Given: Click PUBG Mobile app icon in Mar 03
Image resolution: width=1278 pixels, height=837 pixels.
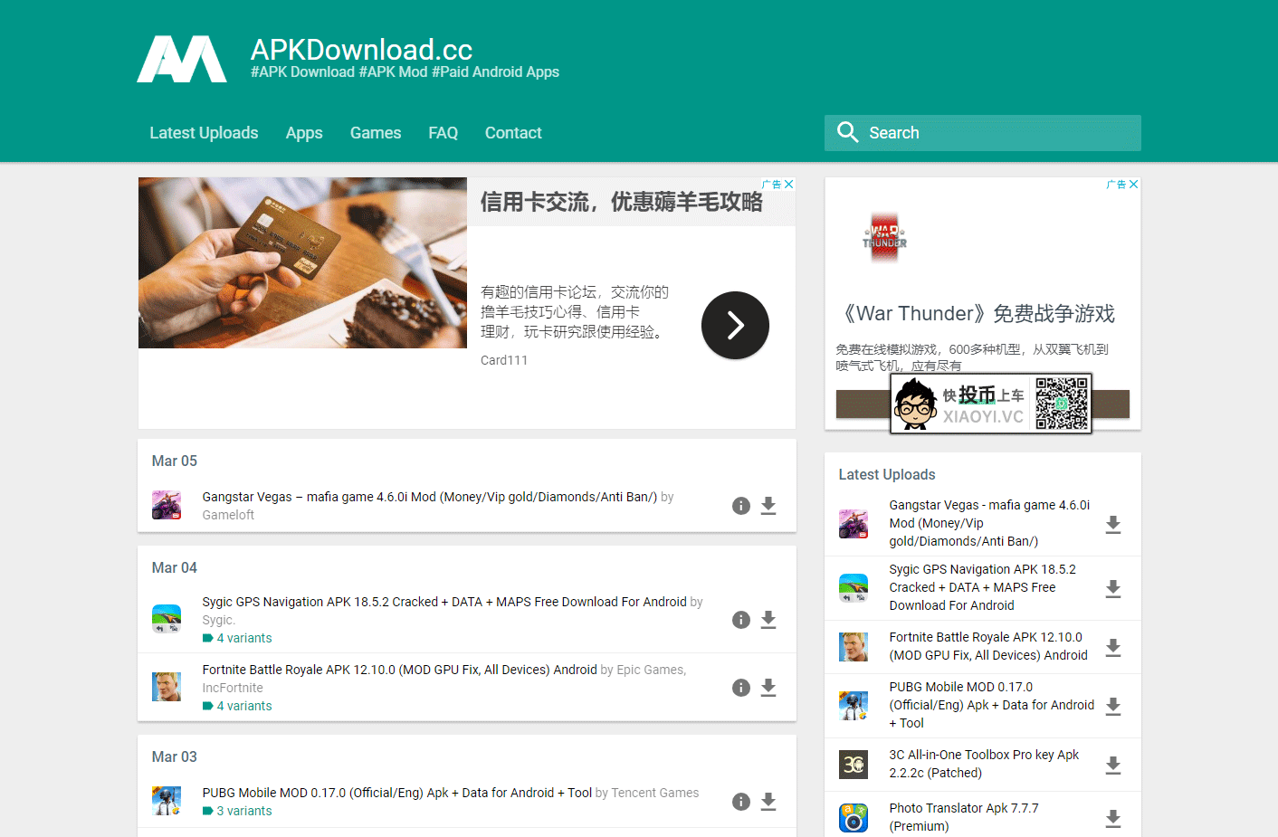Looking at the screenshot, I should point(167,801).
